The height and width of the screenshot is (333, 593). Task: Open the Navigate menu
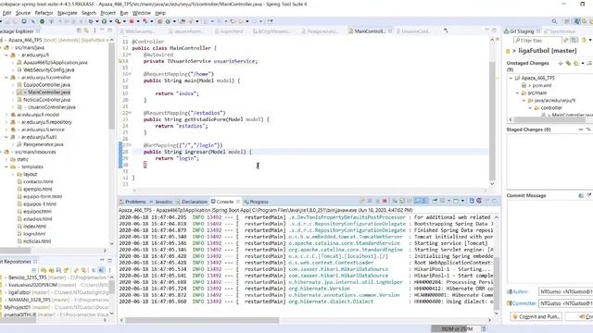pos(68,13)
